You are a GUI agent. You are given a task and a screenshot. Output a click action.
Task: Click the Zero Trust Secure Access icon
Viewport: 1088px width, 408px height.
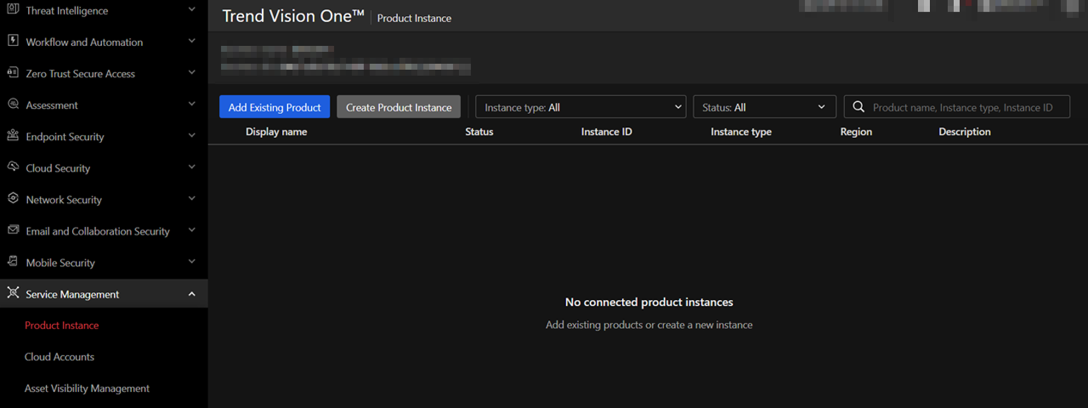(13, 72)
